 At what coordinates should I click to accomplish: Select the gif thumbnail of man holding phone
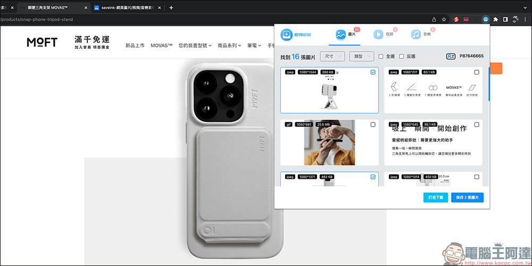[x=329, y=144]
